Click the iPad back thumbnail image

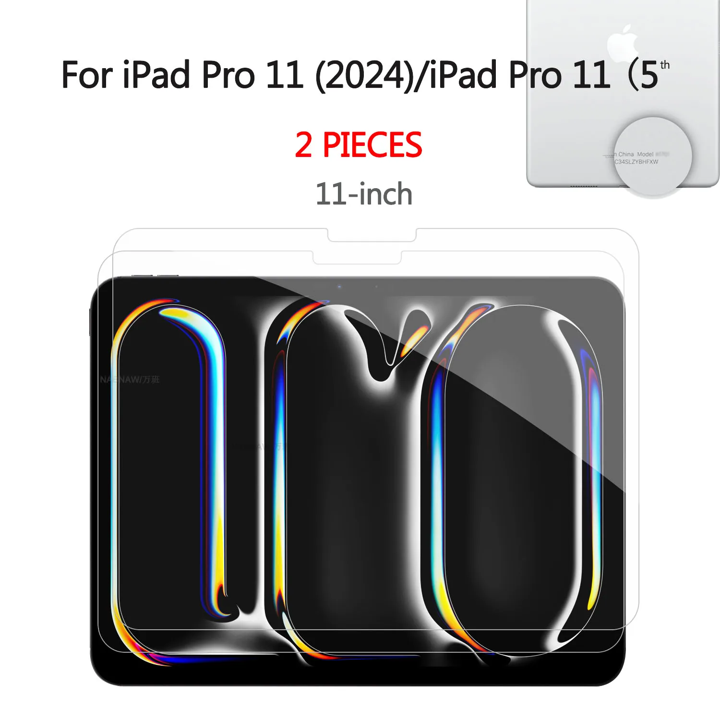623,94
